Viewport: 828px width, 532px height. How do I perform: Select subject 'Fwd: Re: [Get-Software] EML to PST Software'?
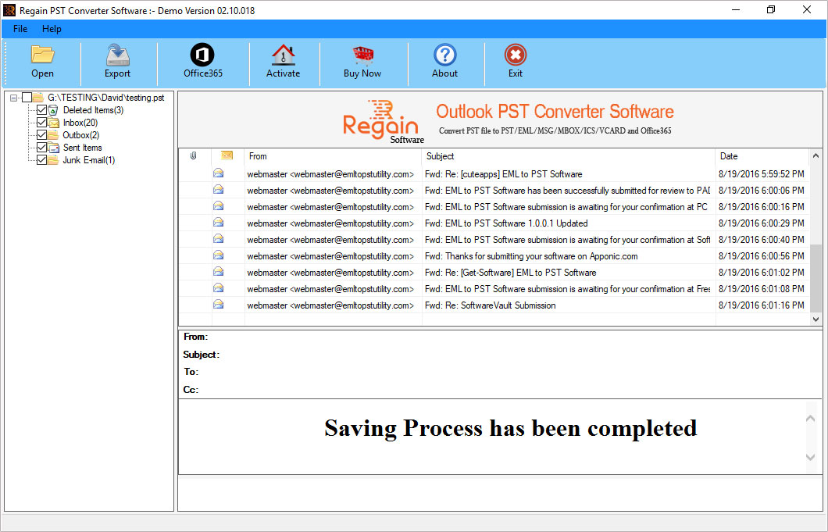click(x=511, y=272)
